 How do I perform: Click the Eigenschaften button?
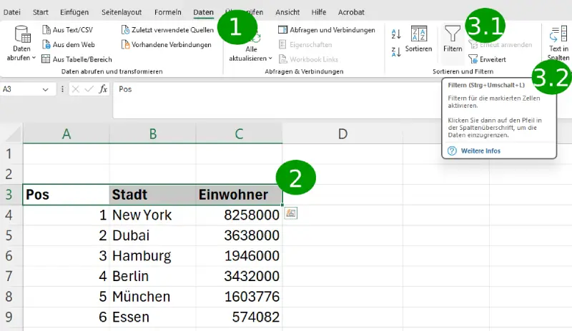(x=305, y=44)
